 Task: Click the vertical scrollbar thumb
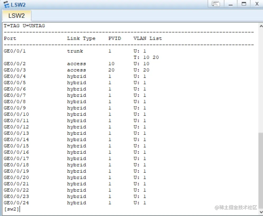[261, 170]
